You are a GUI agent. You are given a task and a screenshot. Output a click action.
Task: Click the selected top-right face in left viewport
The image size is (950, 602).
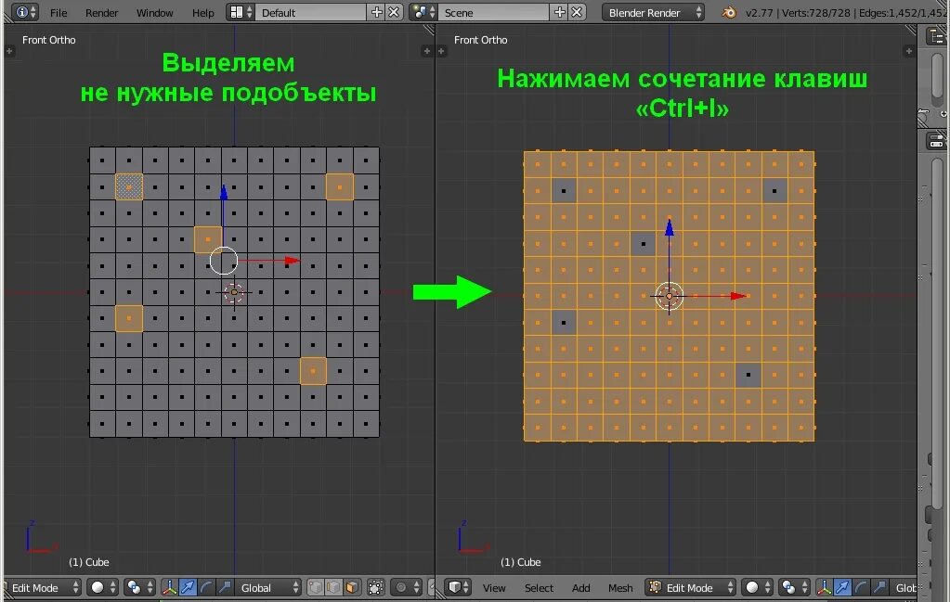(x=339, y=187)
